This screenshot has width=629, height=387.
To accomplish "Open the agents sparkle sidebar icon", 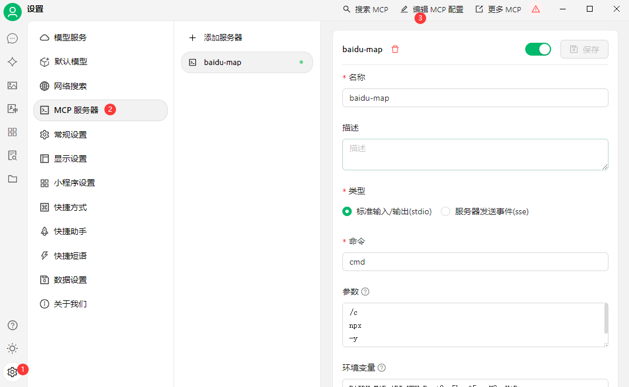I will (x=12, y=61).
